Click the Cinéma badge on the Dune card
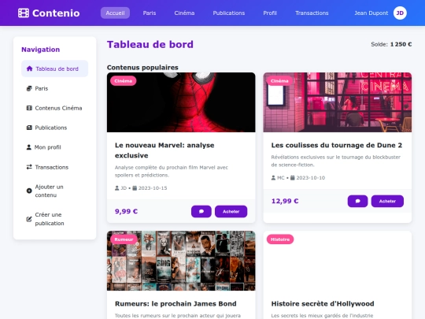 click(x=279, y=81)
